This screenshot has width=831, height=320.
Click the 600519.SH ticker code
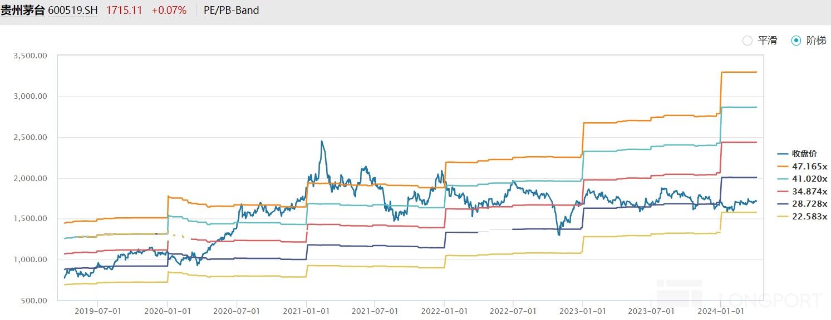(72, 10)
